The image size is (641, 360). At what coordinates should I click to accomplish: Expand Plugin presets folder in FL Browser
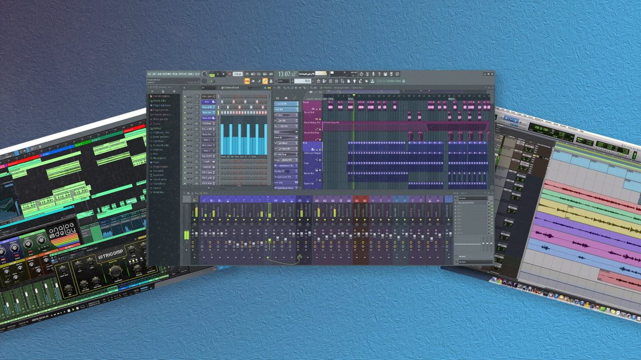(159, 110)
